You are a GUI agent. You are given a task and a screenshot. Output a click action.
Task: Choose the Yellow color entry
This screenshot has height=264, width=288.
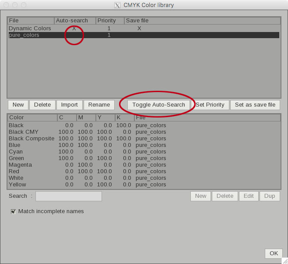pyautogui.click(x=17, y=185)
